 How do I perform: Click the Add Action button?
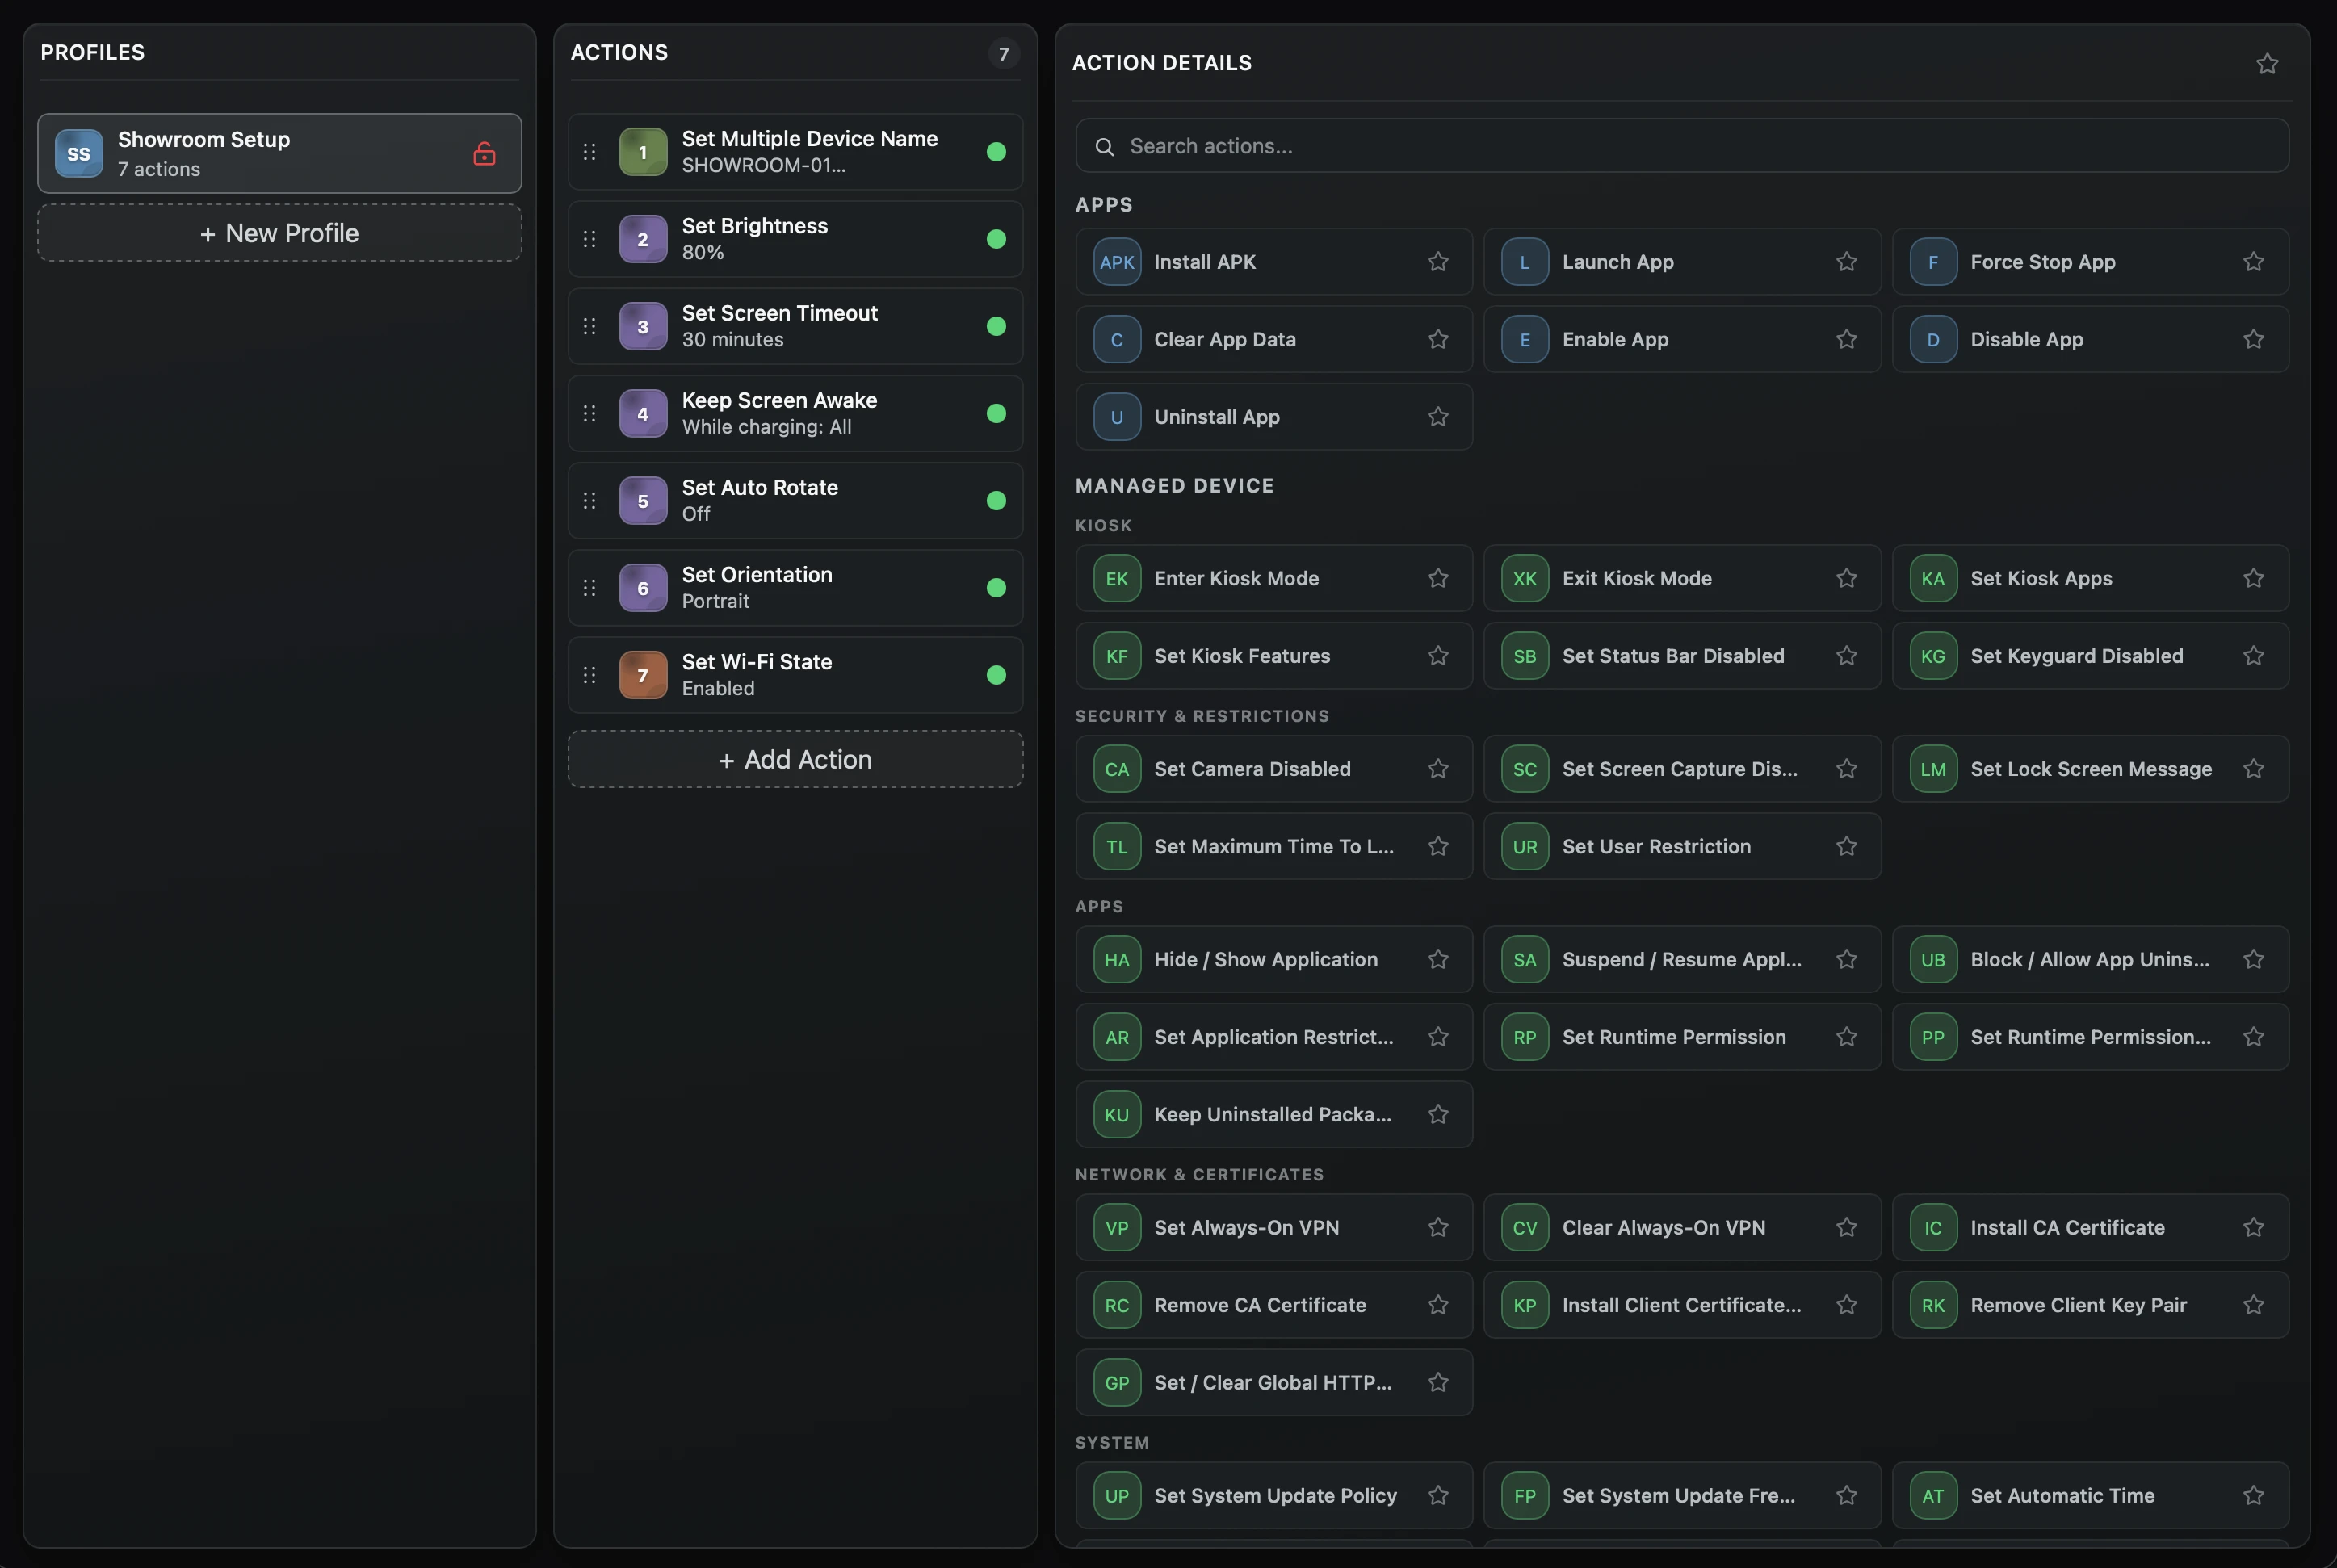pos(795,759)
